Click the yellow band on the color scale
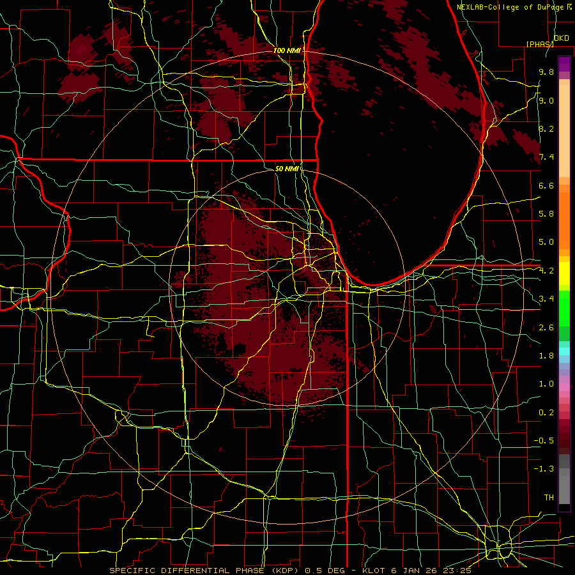The width and height of the screenshot is (575, 575). click(564, 273)
